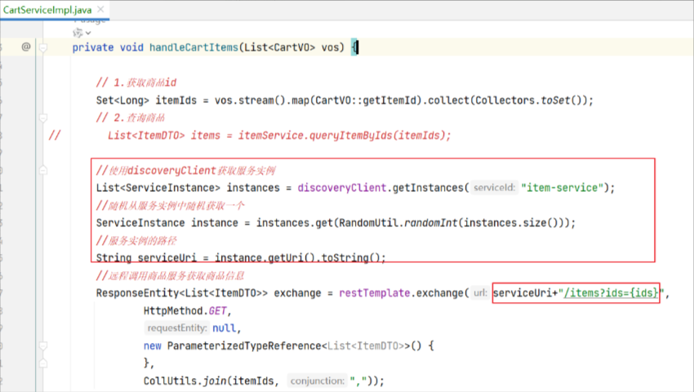
Task: Click the comment '//服务实例的路径'
Action: (136, 241)
